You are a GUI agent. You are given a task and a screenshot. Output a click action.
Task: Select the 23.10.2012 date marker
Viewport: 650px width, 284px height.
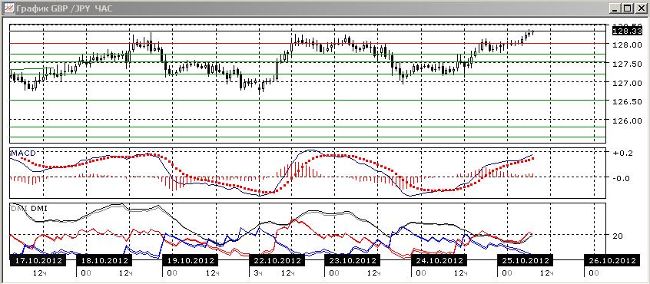[353, 260]
